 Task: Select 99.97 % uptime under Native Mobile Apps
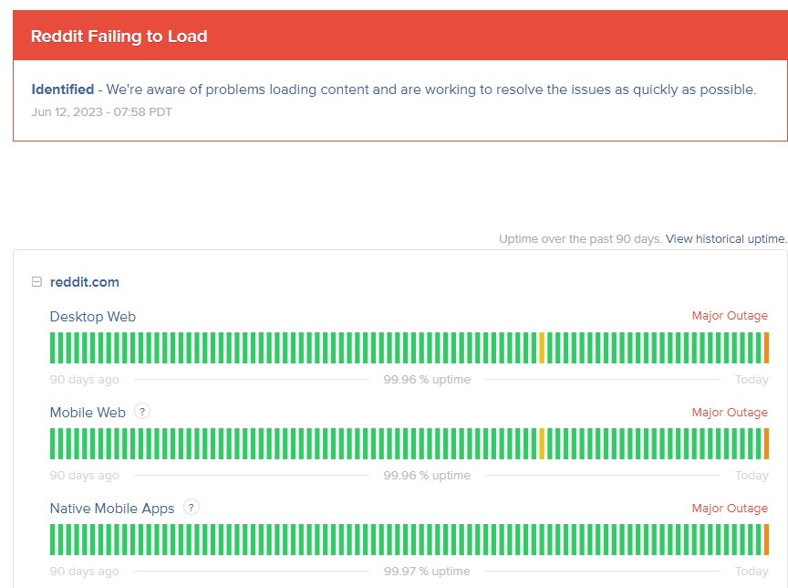(x=427, y=572)
